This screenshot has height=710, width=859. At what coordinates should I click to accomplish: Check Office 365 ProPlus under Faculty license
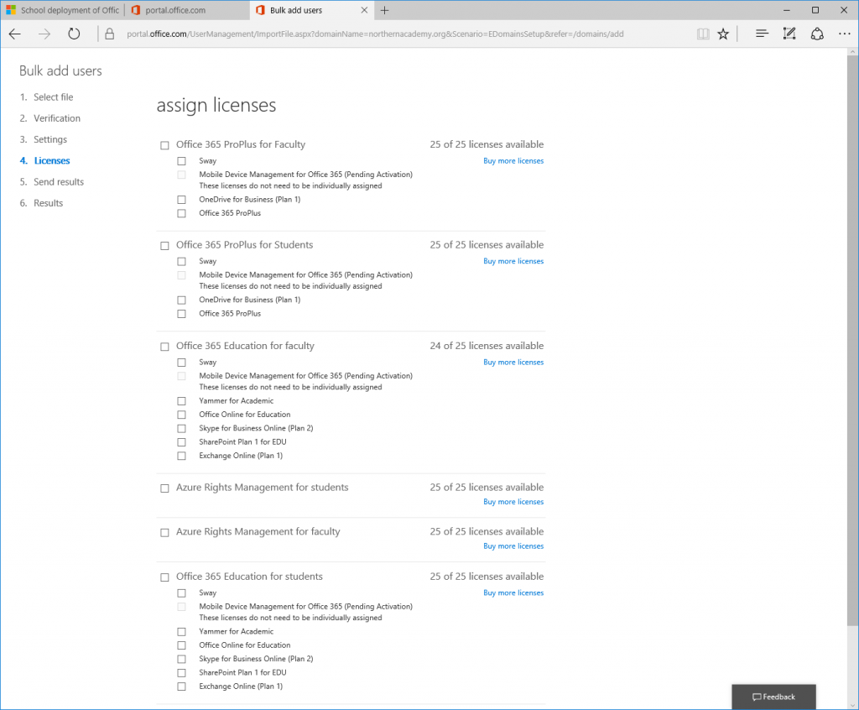pyautogui.click(x=181, y=213)
